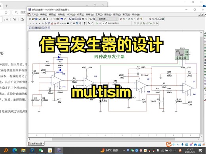Launch Microsoft Edge from taskbar
The image size is (206, 154).
pos(15,150)
